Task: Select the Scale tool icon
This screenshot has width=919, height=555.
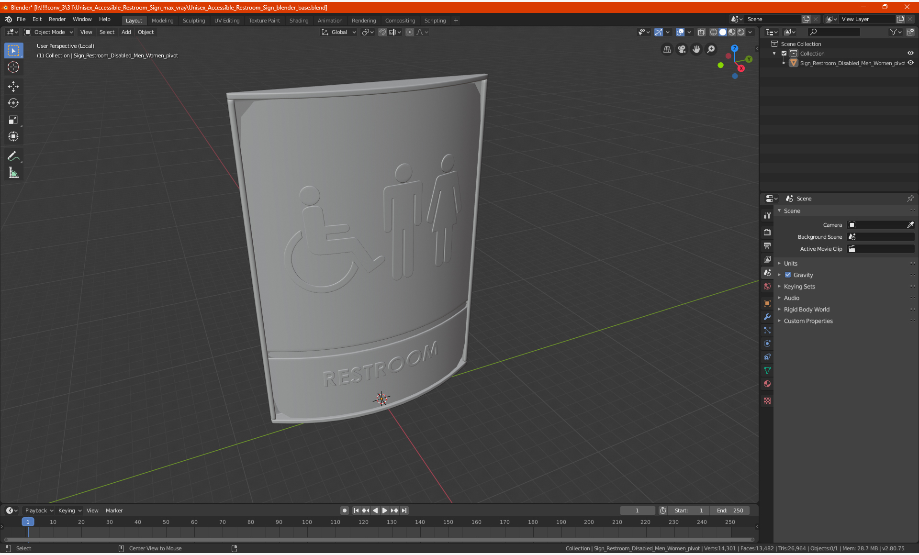Action: pyautogui.click(x=13, y=120)
